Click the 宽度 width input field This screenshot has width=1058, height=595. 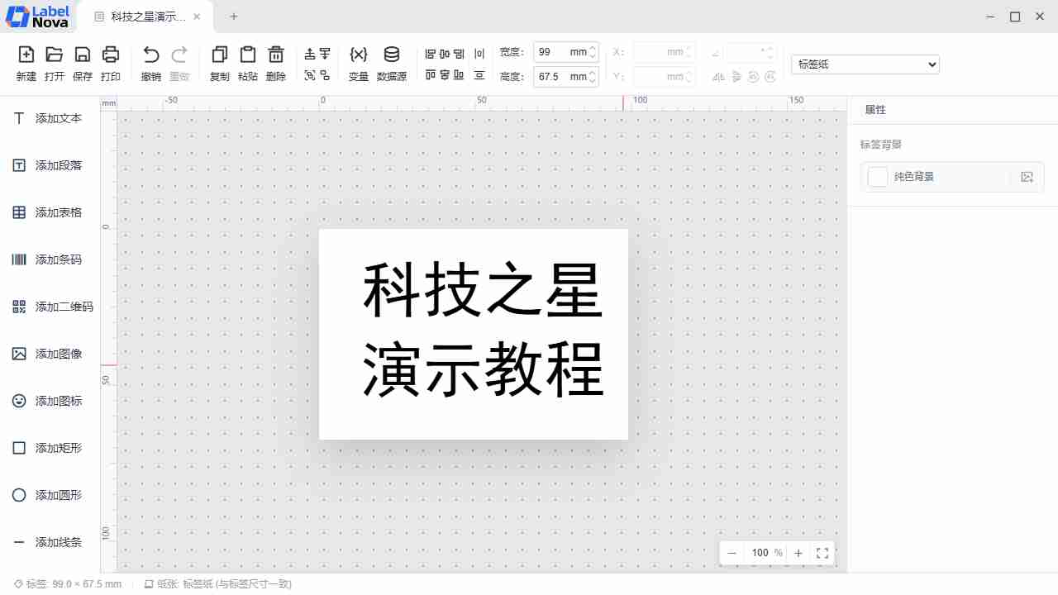(552, 52)
